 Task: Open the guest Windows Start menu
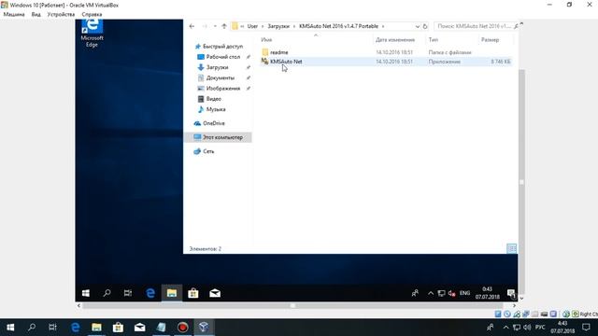86,293
